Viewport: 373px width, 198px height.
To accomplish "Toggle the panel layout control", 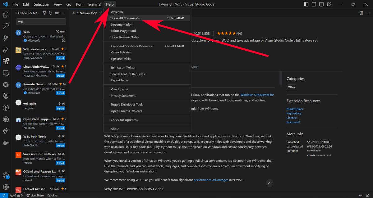I will pyautogui.click(x=314, y=4).
